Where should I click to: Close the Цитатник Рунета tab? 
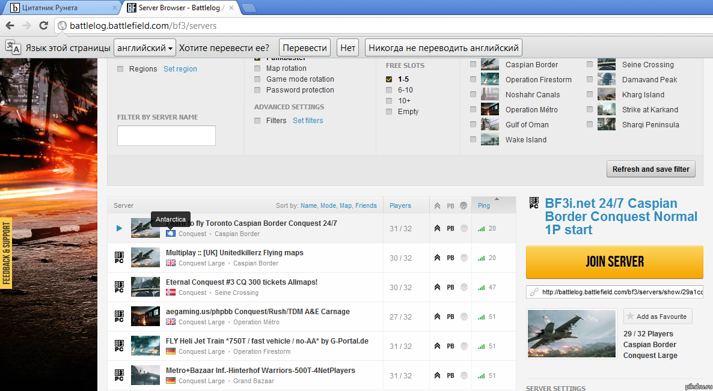(x=114, y=8)
